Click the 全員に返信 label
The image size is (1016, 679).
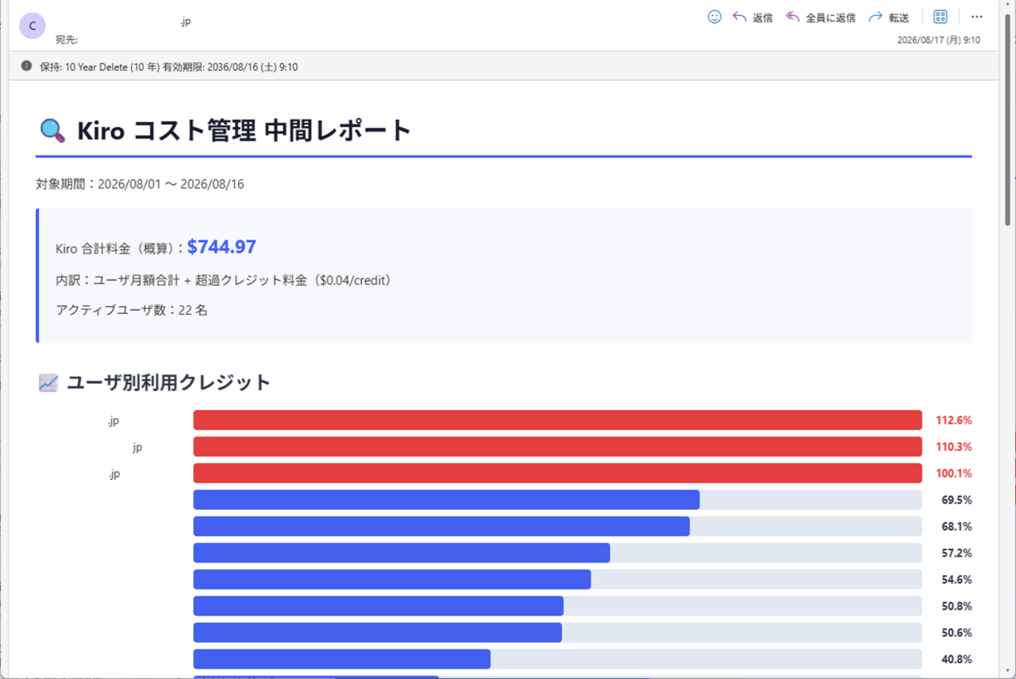[830, 17]
